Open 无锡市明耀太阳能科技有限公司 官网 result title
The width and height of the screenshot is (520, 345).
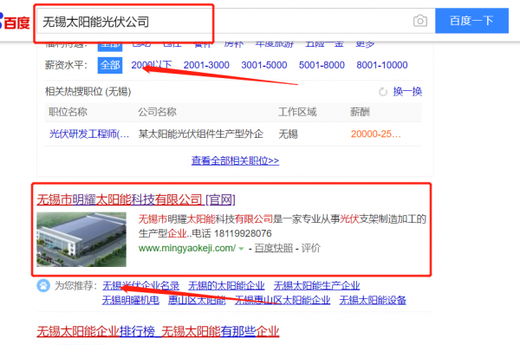tap(136, 200)
